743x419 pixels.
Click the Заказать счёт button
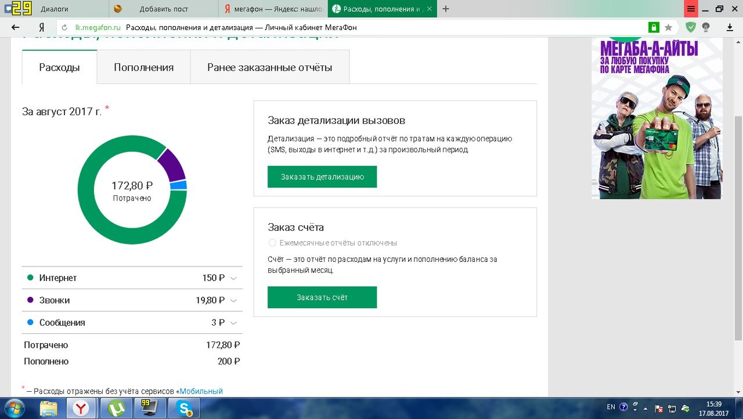click(x=322, y=297)
